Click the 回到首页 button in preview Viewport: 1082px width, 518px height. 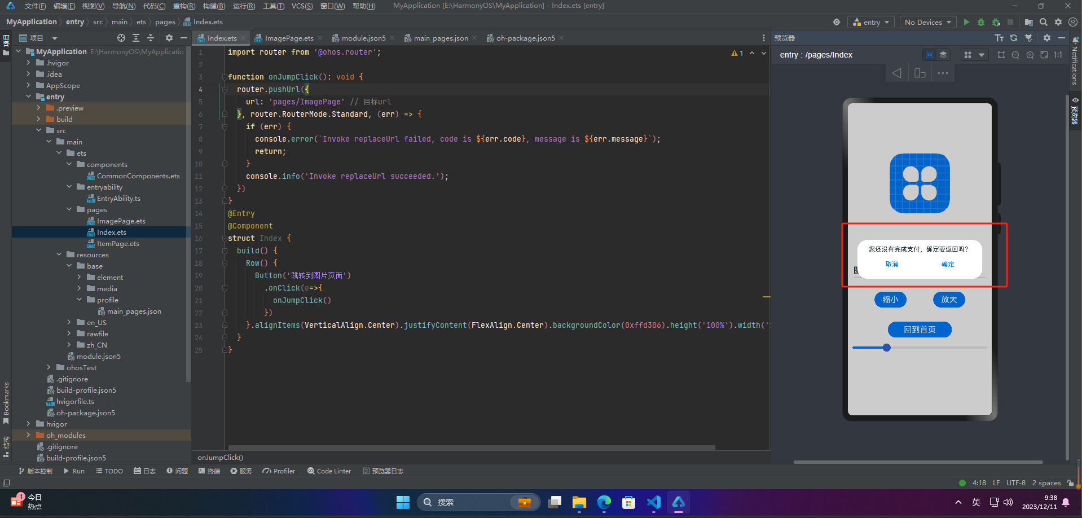pos(920,330)
